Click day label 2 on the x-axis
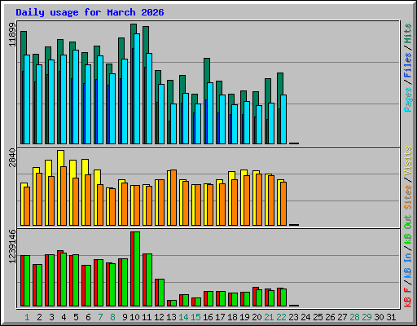The image size is (417, 326). tap(39, 317)
